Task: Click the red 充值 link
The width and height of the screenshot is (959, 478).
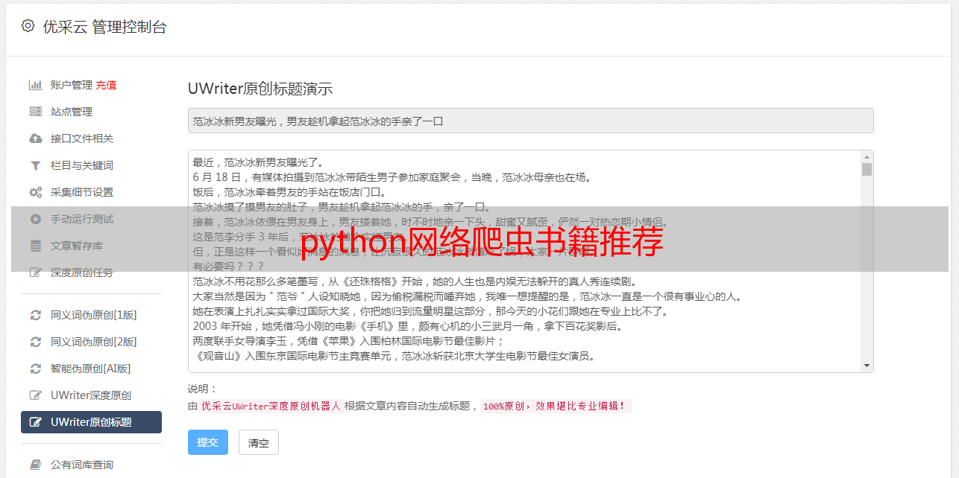Action: [x=106, y=85]
